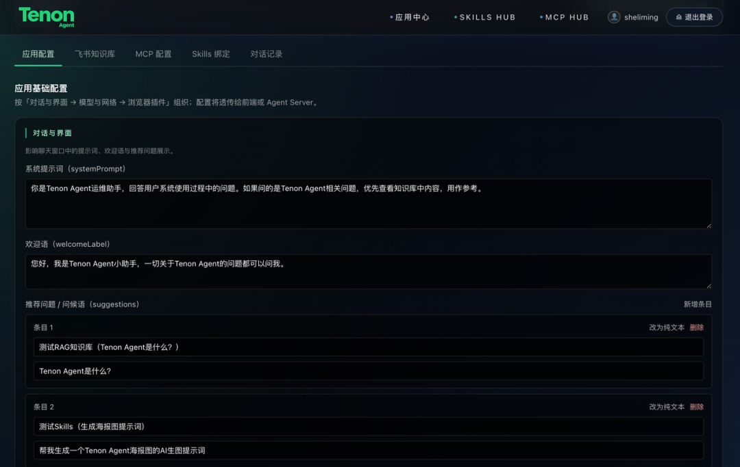Click the user avatar icon beside sheliming
This screenshot has height=467, width=740.
pyautogui.click(x=613, y=17)
